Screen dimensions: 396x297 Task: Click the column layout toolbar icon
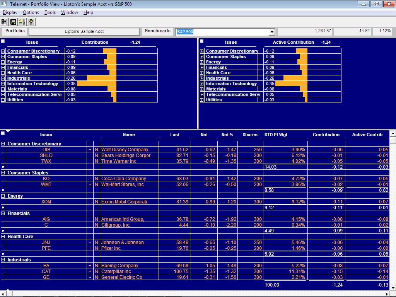[x=4, y=22]
